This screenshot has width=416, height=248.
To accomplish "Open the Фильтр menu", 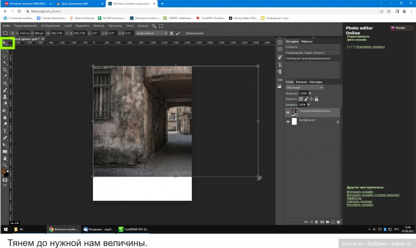I will [x=98, y=25].
